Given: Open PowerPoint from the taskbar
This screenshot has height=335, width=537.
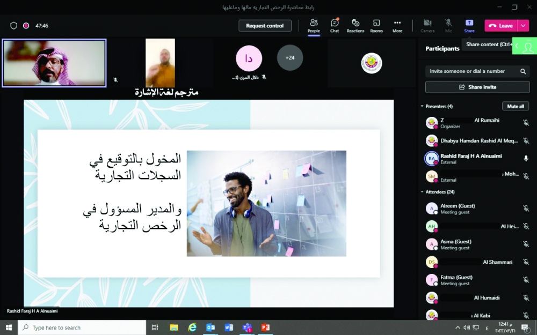Looking at the screenshot, I should [x=265, y=327].
